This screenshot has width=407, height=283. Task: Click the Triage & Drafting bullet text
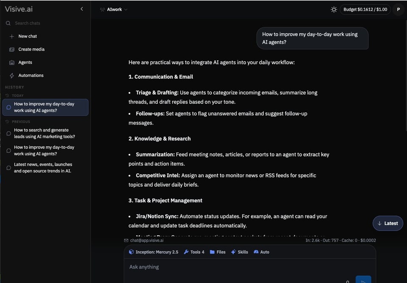click(x=223, y=97)
